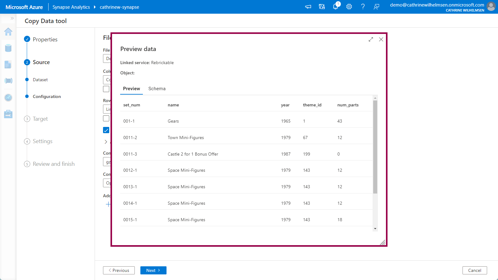Open the help question mark icon
The image size is (498, 280).
[363, 7]
